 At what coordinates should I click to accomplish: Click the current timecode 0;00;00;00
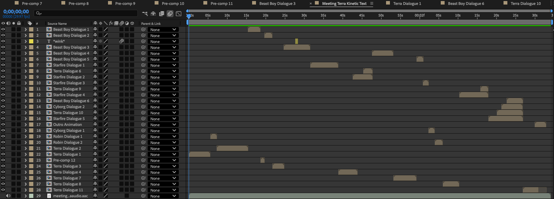(x=16, y=12)
